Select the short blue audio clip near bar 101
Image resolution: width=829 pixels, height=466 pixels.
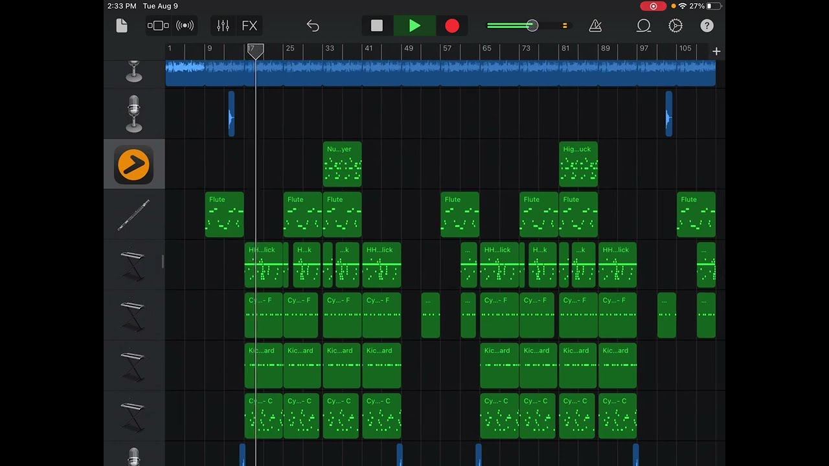pos(669,113)
